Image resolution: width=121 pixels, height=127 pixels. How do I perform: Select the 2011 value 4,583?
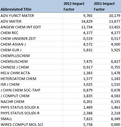116,96
